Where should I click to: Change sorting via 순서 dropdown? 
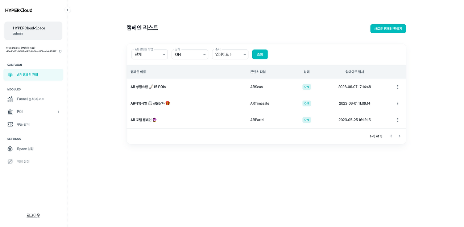[230, 54]
